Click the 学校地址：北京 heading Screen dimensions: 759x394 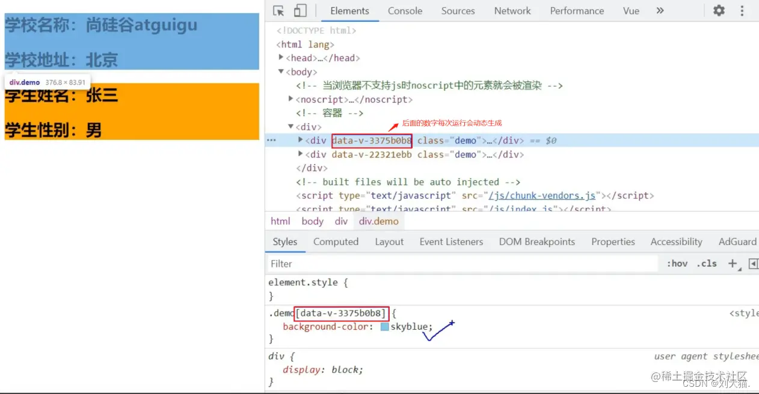pos(61,59)
